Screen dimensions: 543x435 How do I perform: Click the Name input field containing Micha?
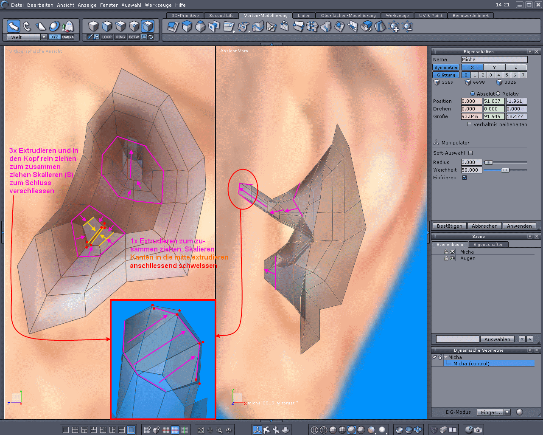pos(494,59)
